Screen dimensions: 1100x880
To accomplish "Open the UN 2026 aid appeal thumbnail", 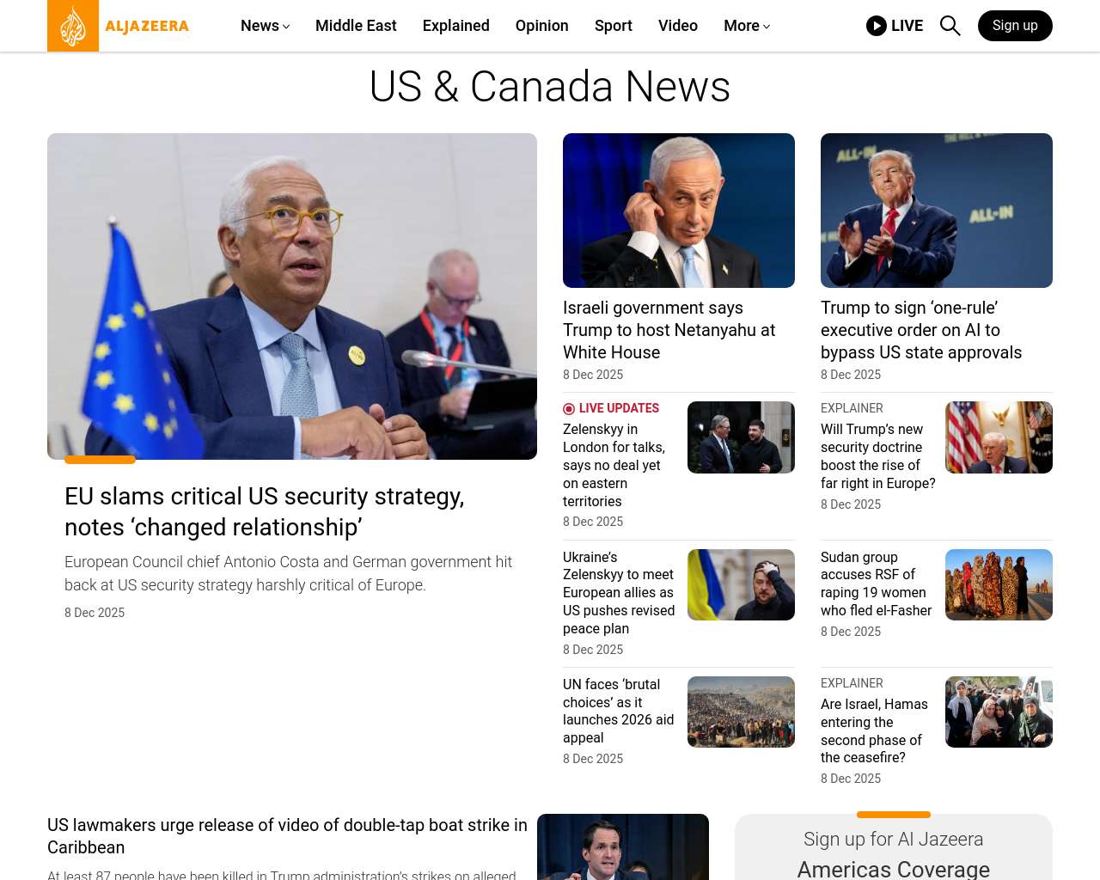I will (x=741, y=712).
